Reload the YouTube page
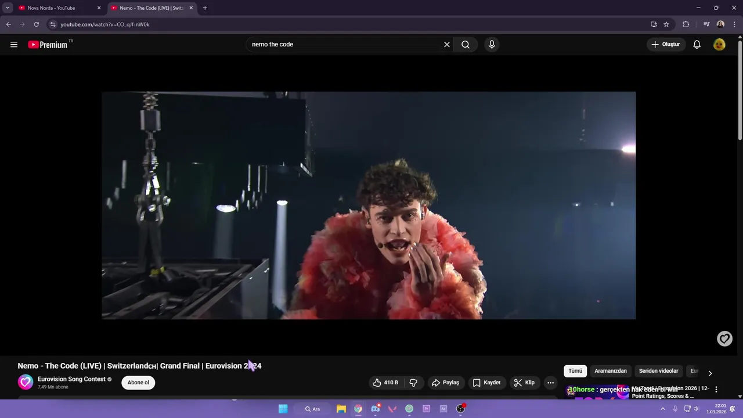 click(x=36, y=24)
